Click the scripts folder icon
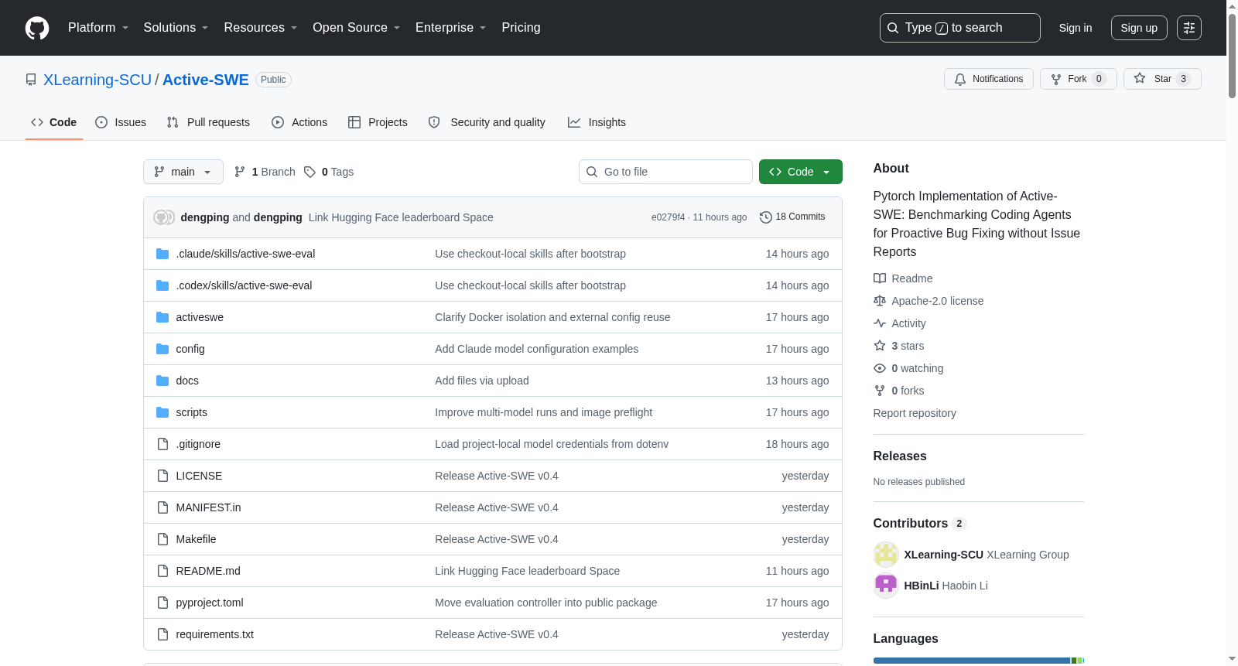The width and height of the screenshot is (1238, 666). click(x=162, y=412)
